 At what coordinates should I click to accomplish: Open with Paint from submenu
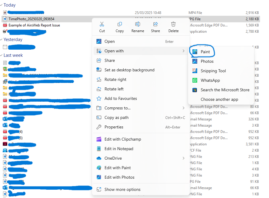pos(221,52)
